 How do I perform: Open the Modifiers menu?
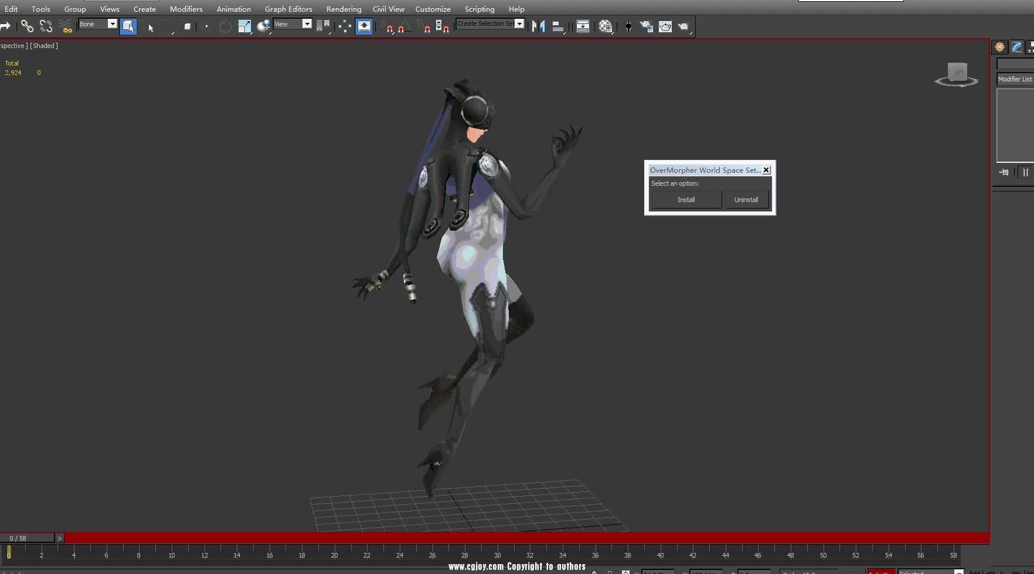(x=186, y=9)
